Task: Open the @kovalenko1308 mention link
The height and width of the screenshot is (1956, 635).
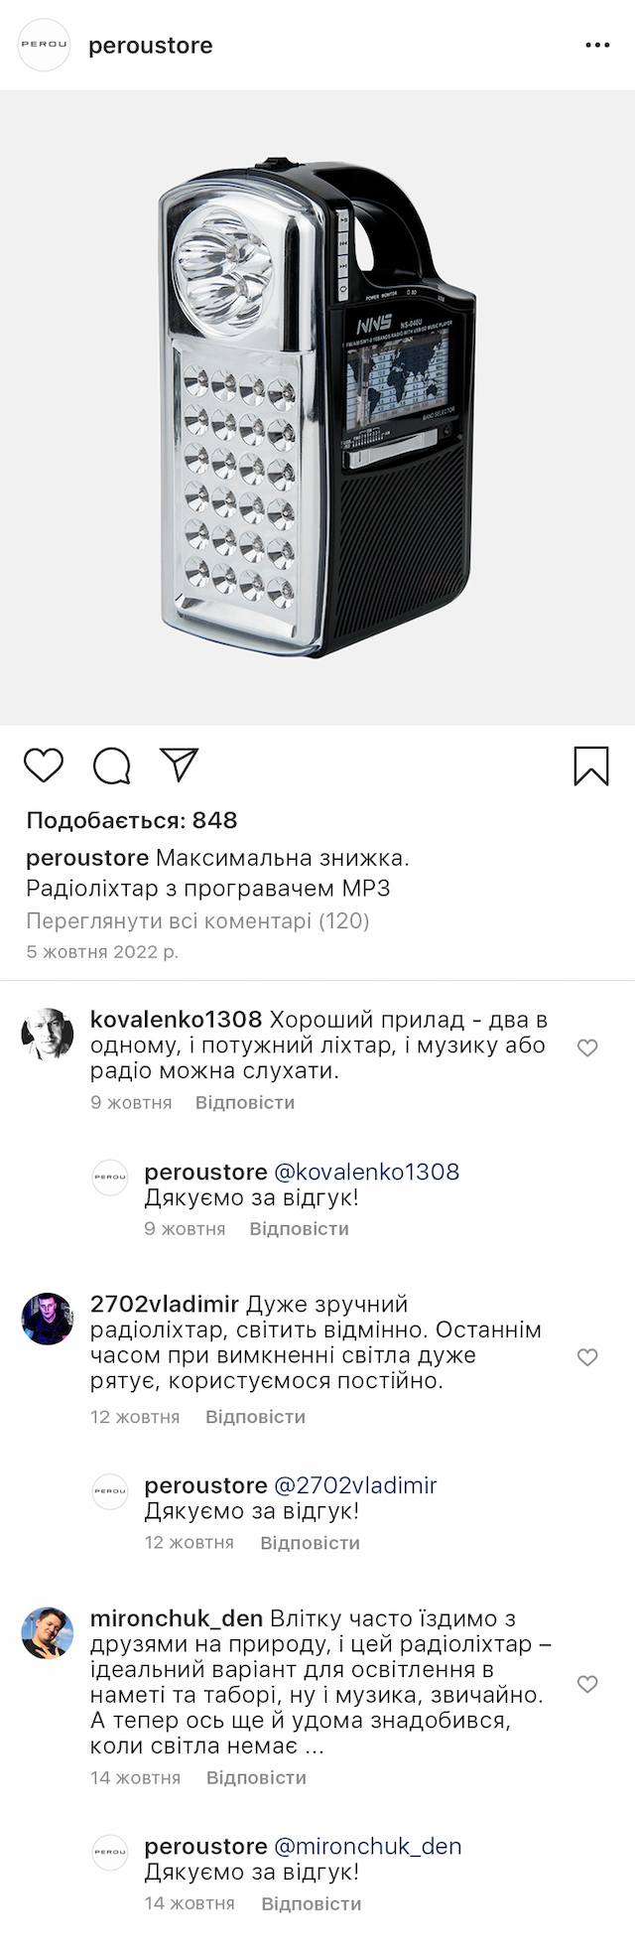Action: tap(366, 1172)
